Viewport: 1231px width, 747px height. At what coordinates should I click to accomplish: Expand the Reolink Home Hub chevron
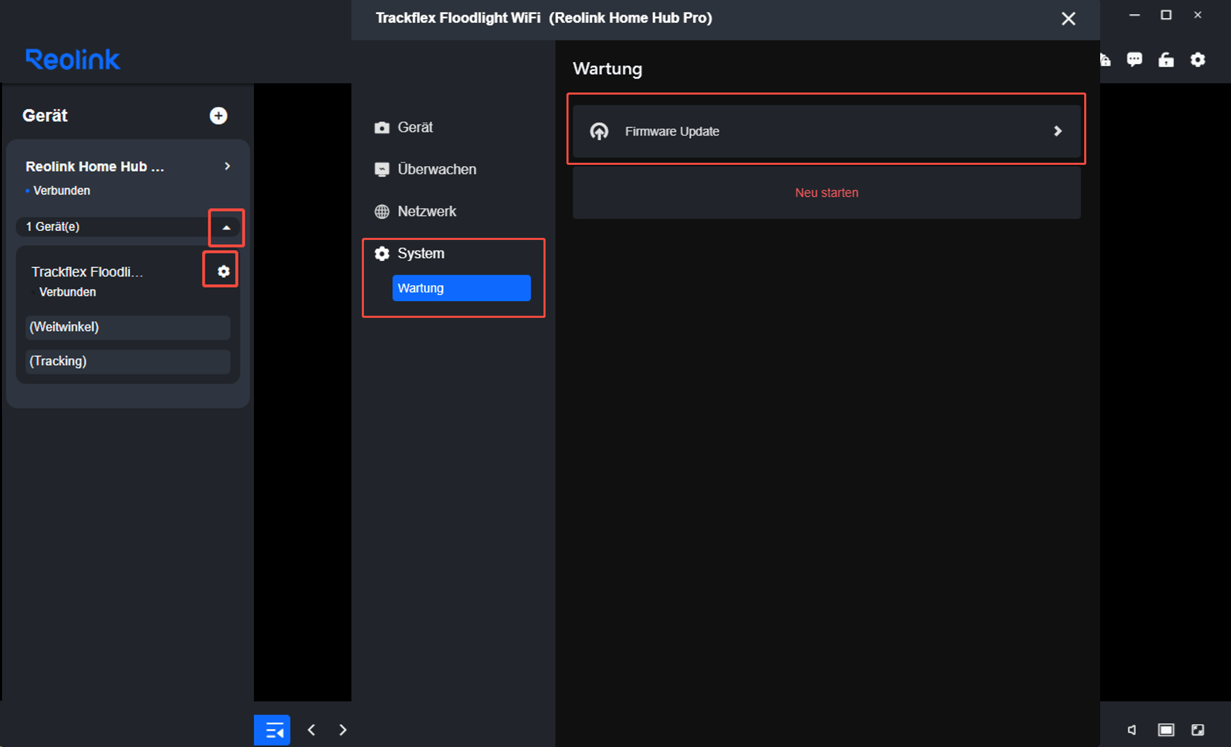coord(228,166)
